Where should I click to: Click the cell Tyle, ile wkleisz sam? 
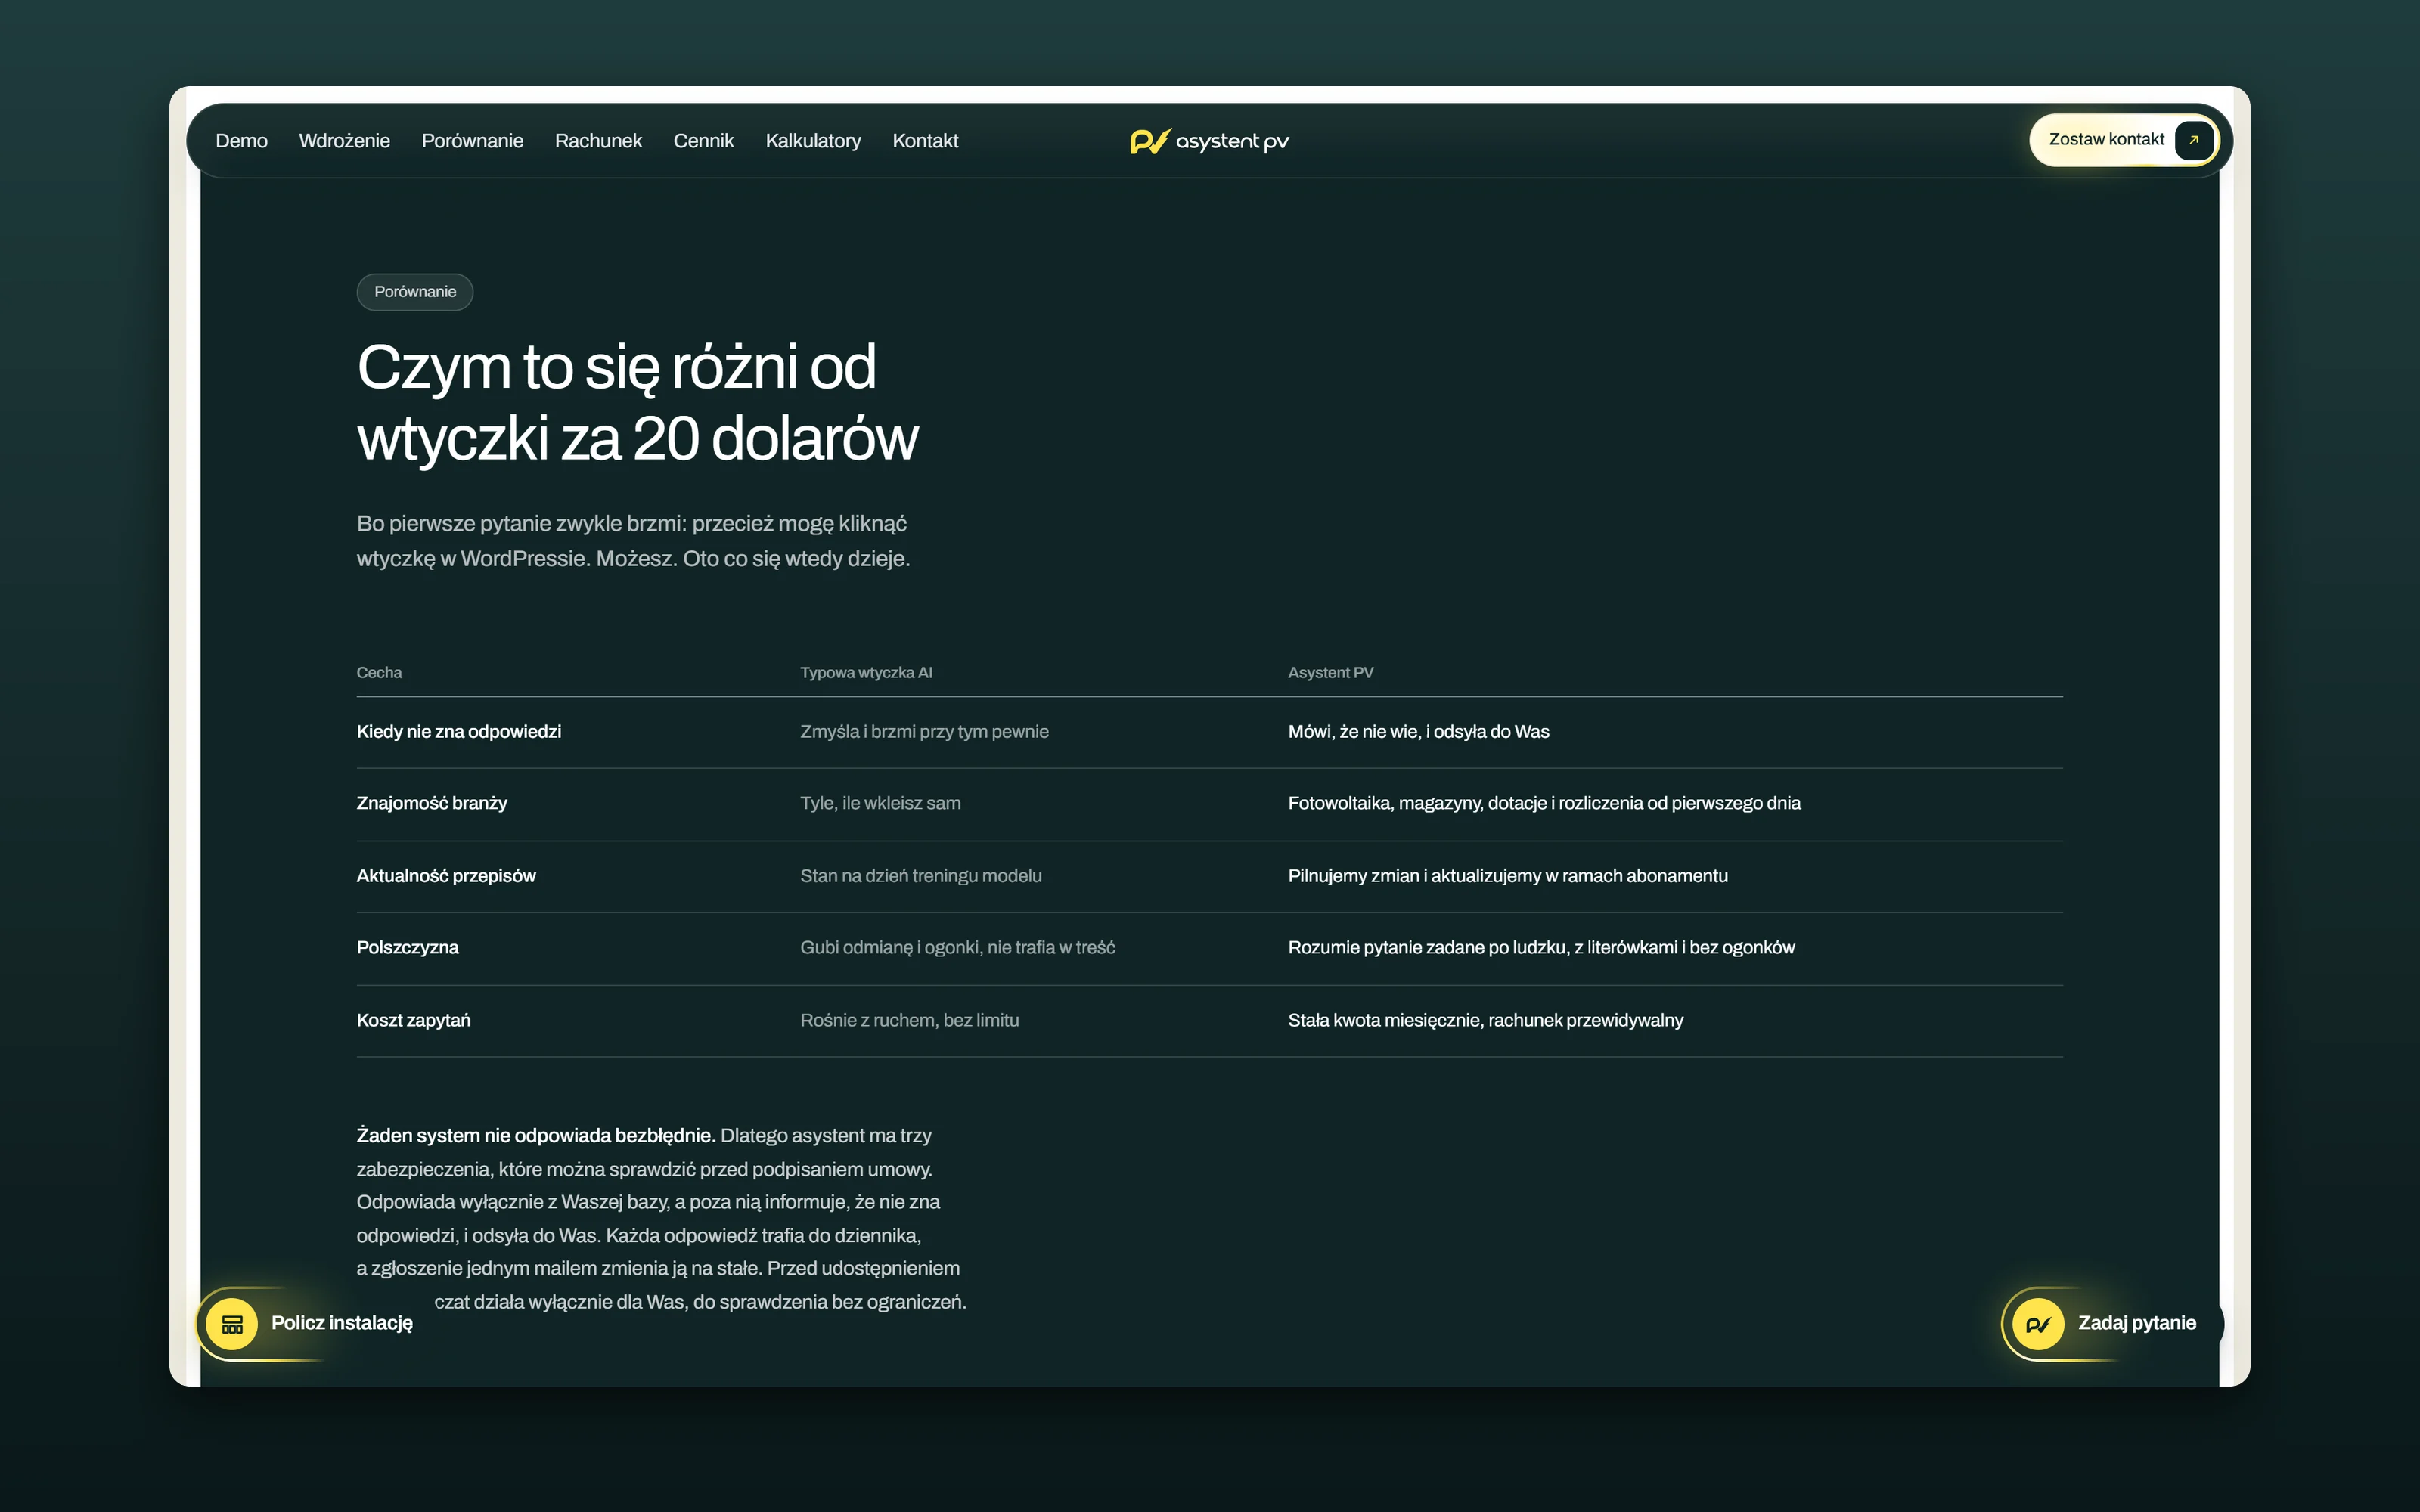point(880,803)
